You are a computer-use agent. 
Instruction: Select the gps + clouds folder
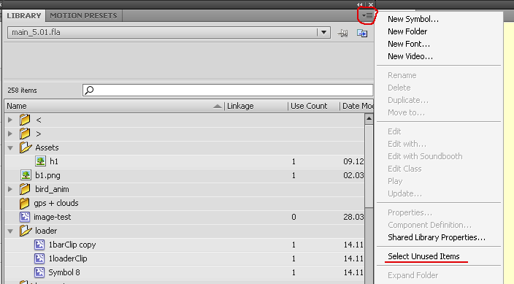pos(56,203)
